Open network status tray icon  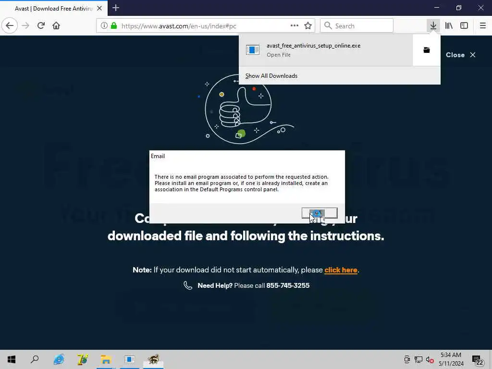418,359
